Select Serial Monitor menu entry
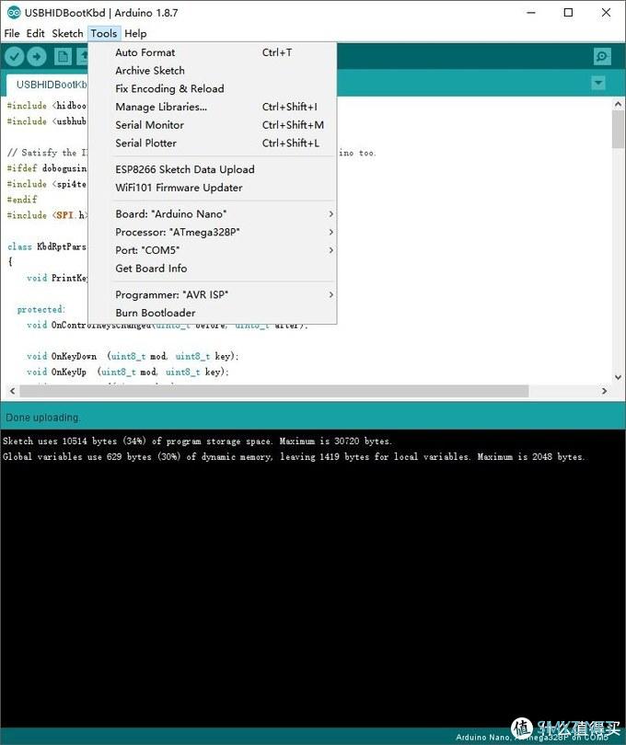This screenshot has width=626, height=745. pyautogui.click(x=212, y=124)
